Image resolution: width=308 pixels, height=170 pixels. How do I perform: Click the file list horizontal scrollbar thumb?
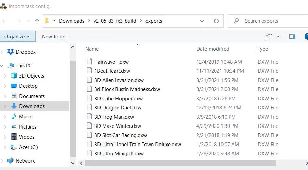180,163
